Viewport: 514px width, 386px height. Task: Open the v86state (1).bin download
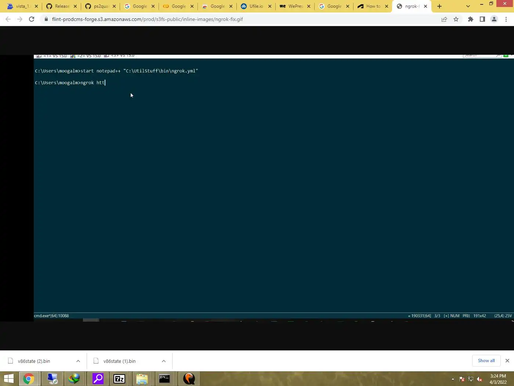[x=119, y=361]
